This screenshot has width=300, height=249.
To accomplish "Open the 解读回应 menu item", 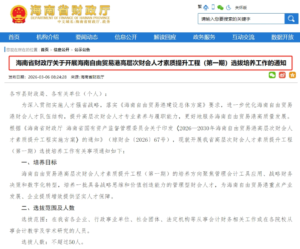I will 165,37.
